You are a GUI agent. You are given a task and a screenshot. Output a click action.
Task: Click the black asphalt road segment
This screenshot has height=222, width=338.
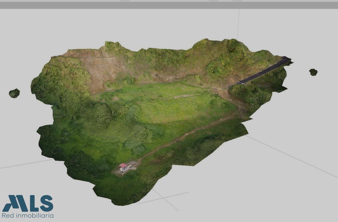264,71
